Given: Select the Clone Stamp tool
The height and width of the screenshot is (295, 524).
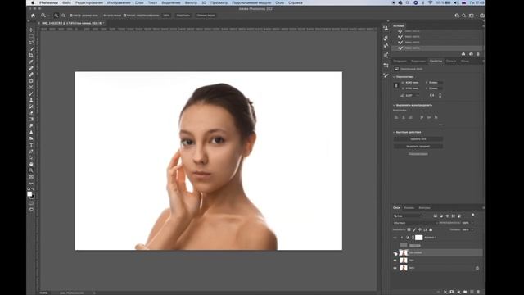Looking at the screenshot, I should (x=31, y=100).
